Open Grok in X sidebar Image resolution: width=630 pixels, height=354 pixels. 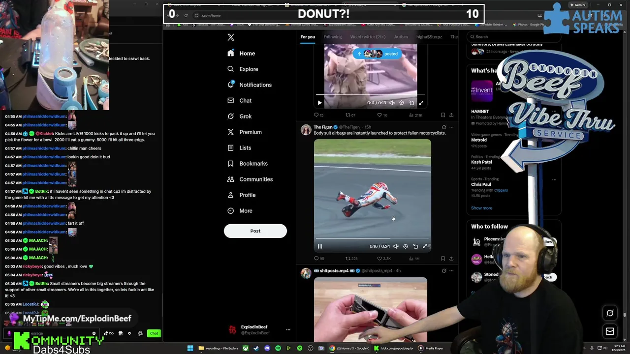pos(239,116)
